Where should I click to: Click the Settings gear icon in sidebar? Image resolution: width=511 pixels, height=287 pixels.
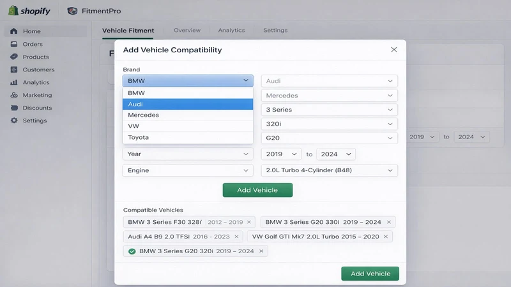click(x=13, y=121)
